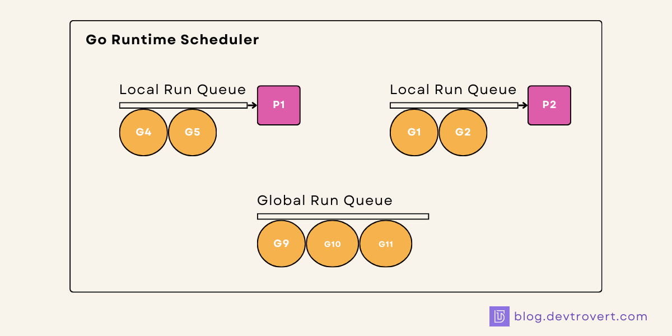The width and height of the screenshot is (672, 336).
Task: Click the right Local Run Queue label
Action: pyautogui.click(x=452, y=90)
